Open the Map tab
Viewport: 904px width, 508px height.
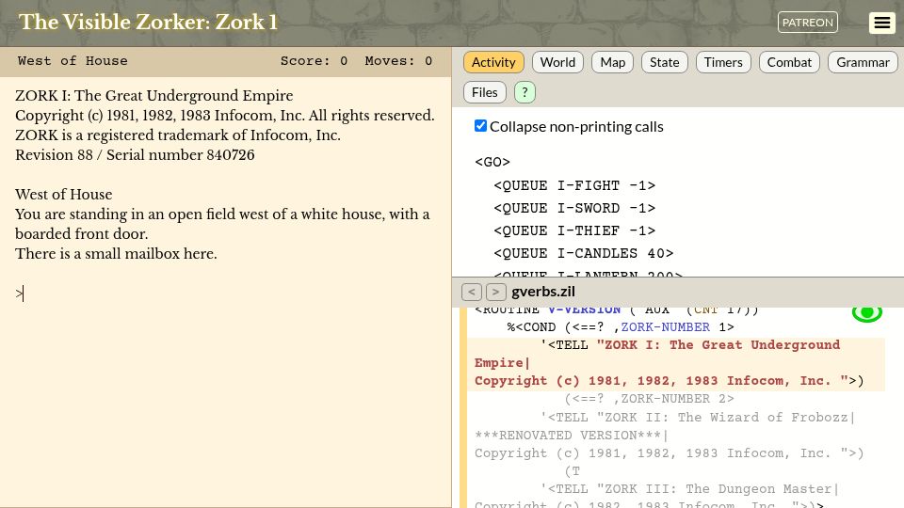pyautogui.click(x=612, y=62)
